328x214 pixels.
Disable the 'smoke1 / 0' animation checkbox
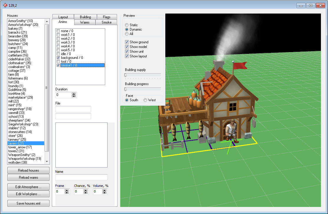58,65
